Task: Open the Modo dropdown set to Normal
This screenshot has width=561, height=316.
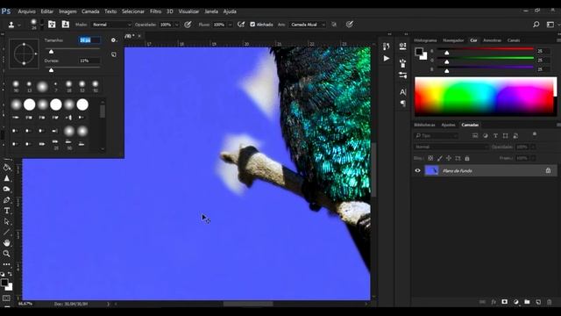Action: point(111,25)
